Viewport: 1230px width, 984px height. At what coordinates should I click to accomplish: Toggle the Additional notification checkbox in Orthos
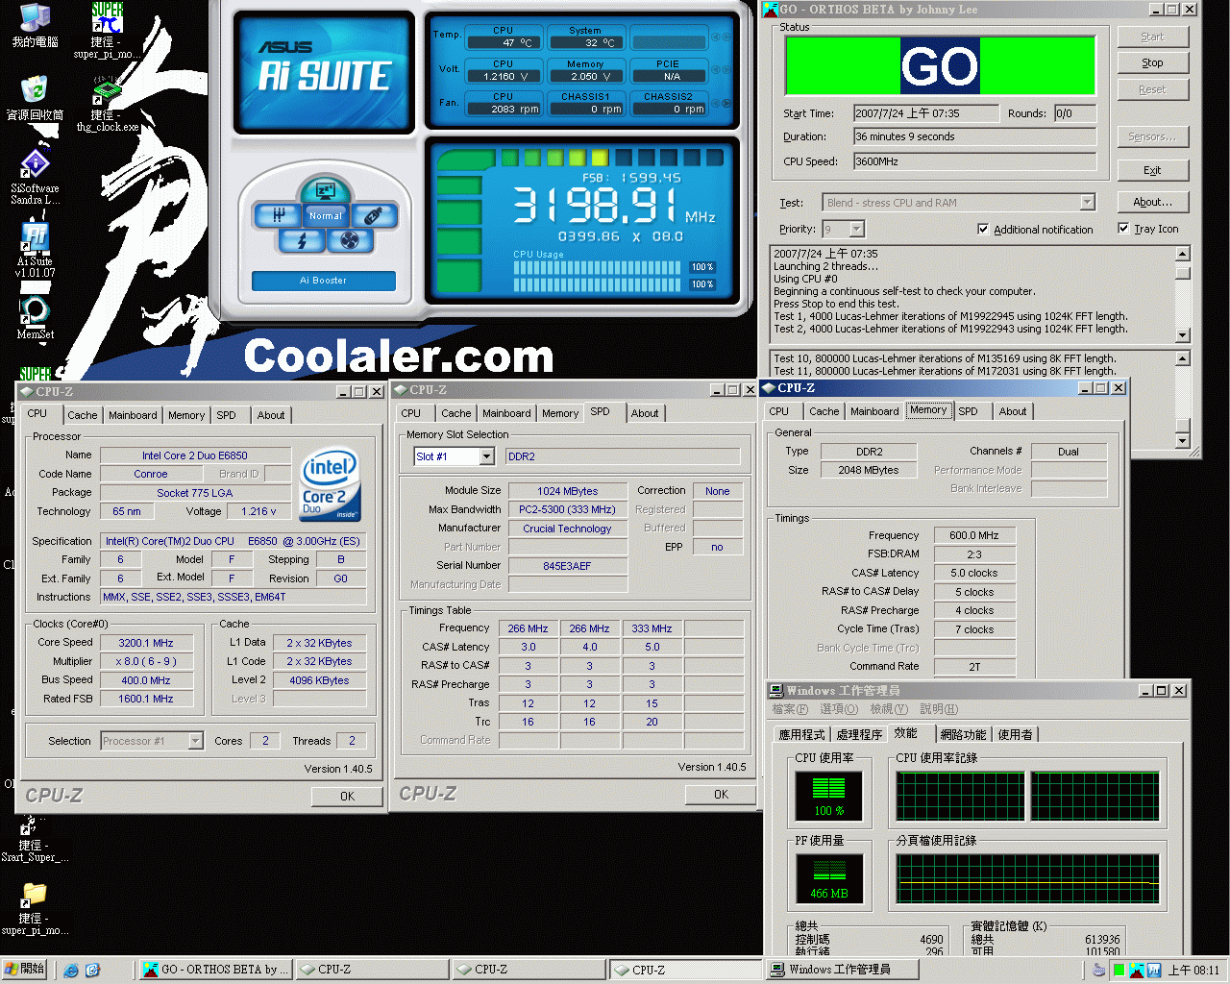(983, 230)
